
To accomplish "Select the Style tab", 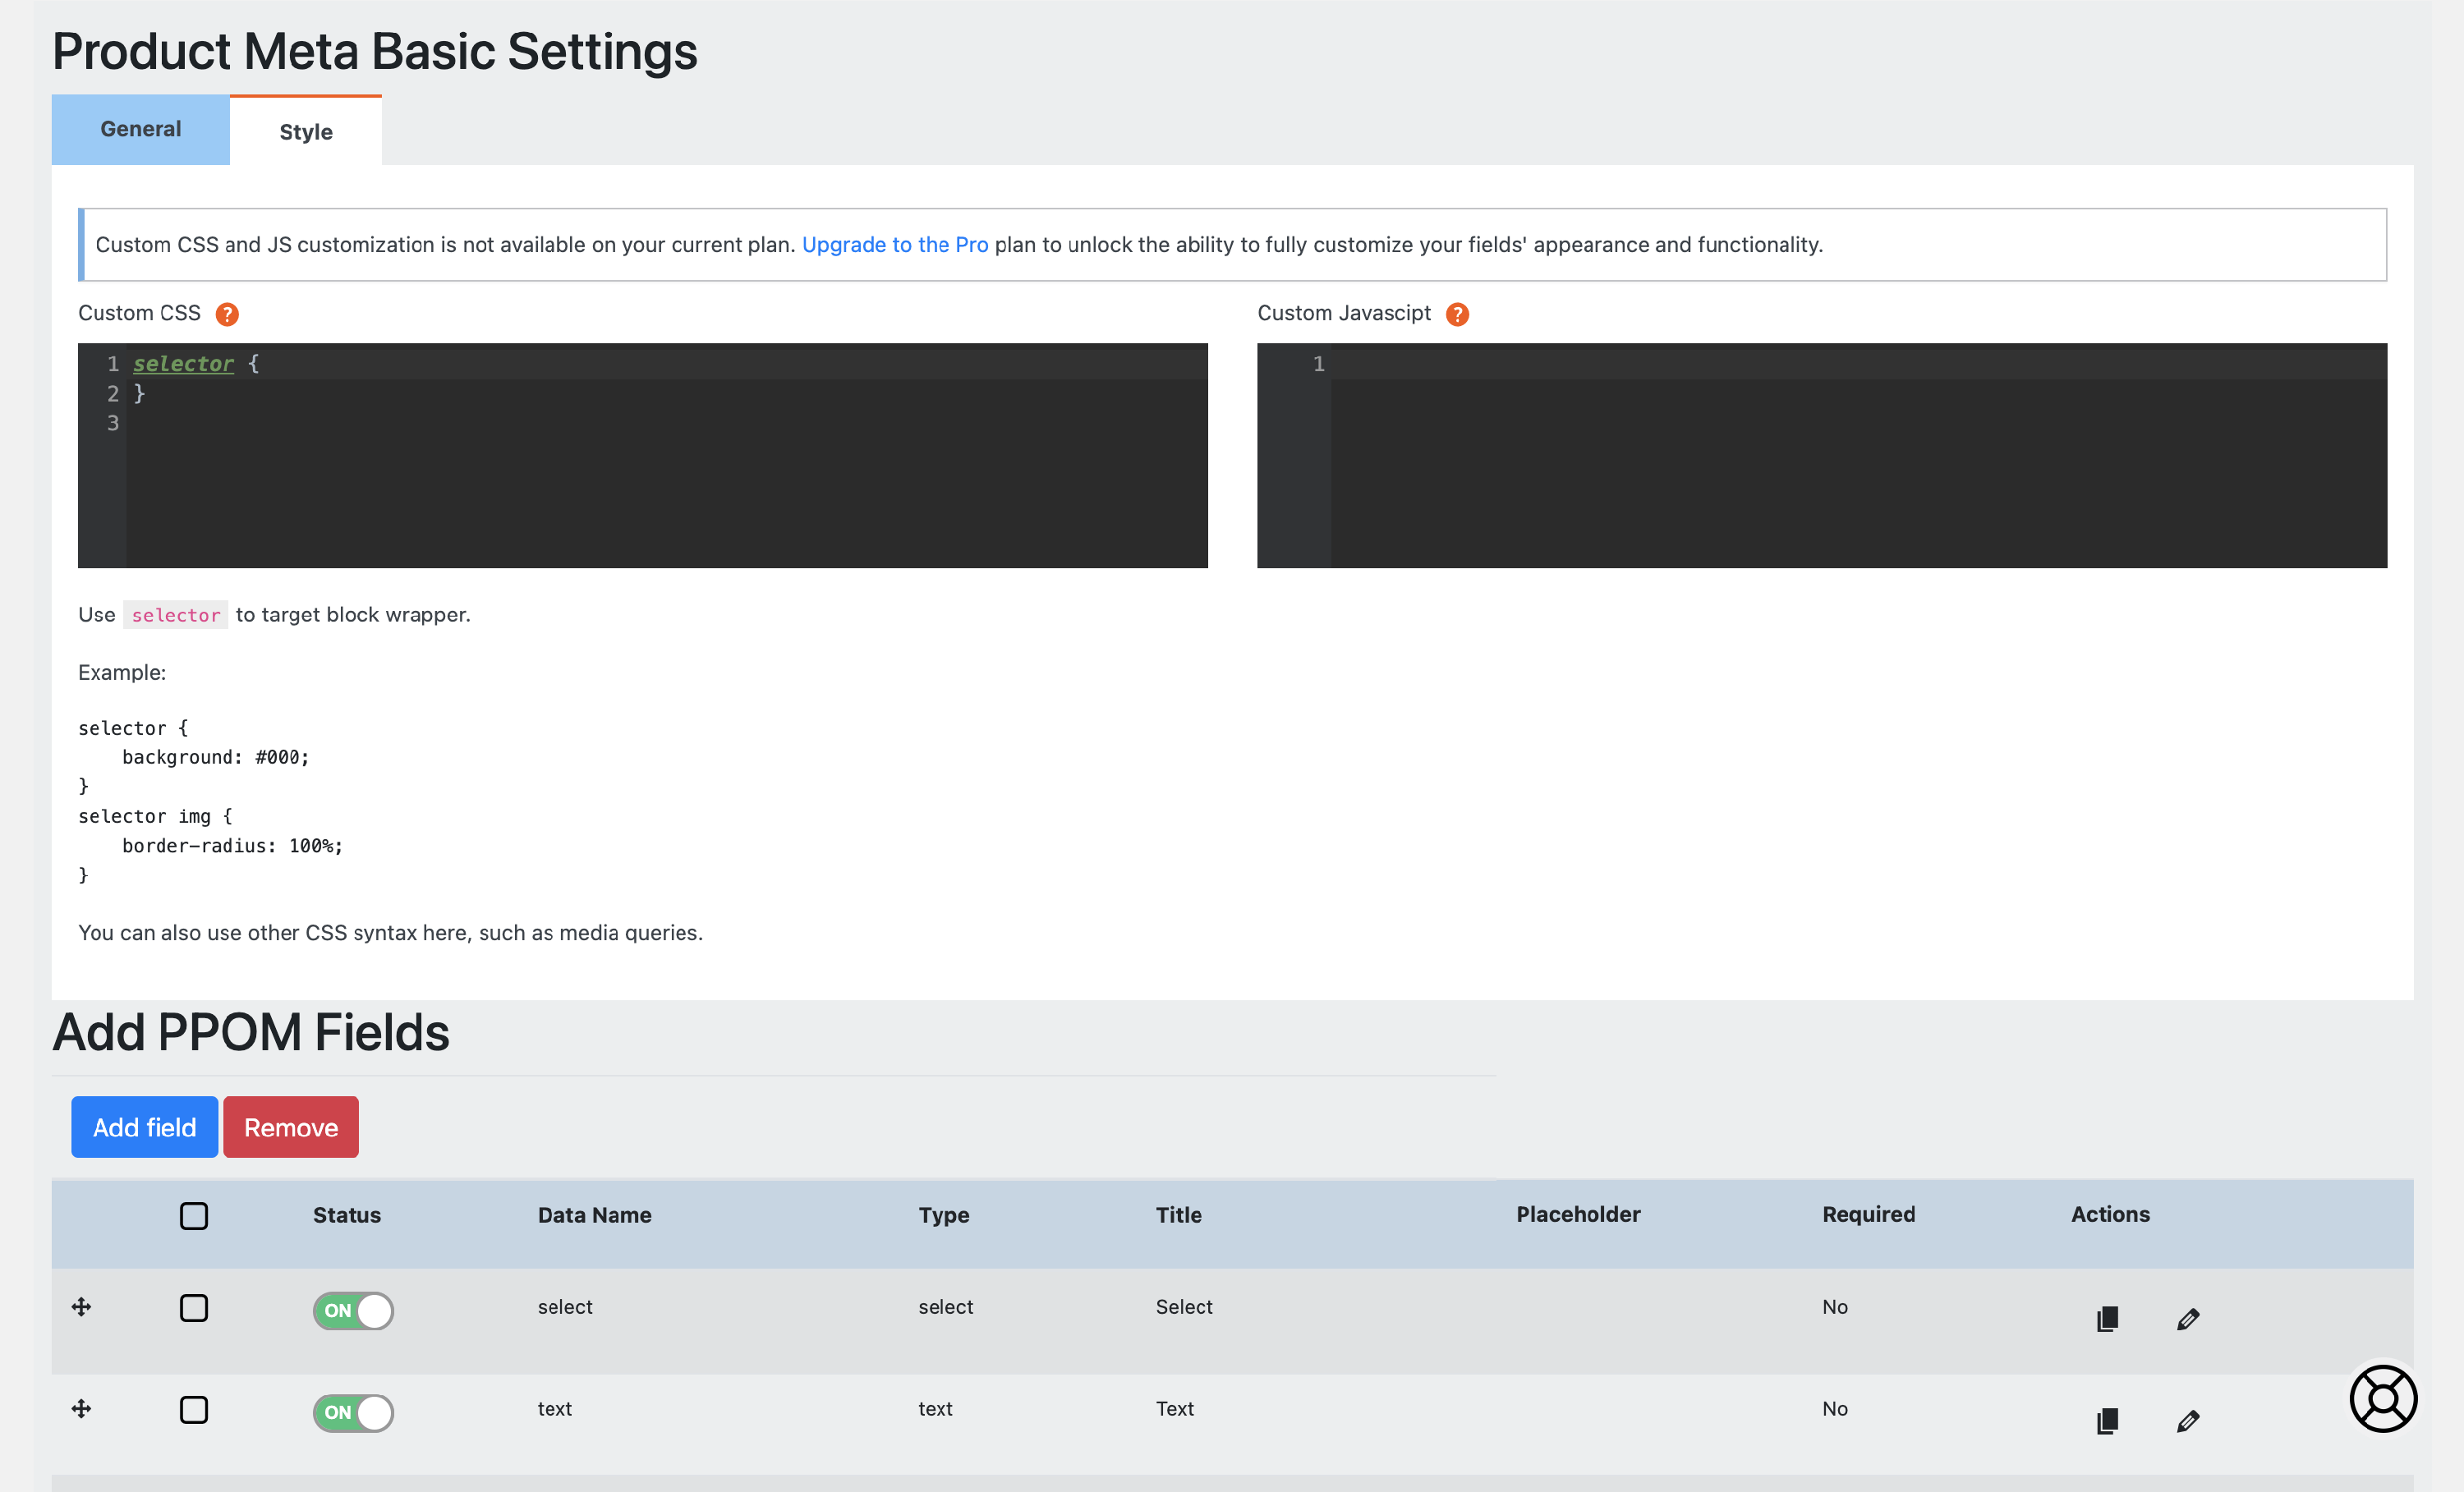I will [x=306, y=132].
